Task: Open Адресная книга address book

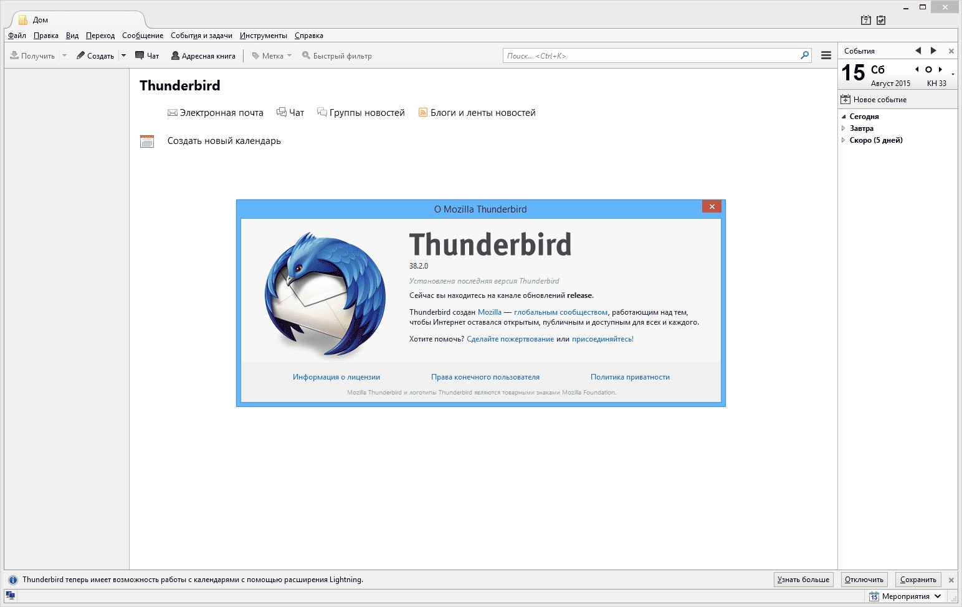Action: pos(203,55)
